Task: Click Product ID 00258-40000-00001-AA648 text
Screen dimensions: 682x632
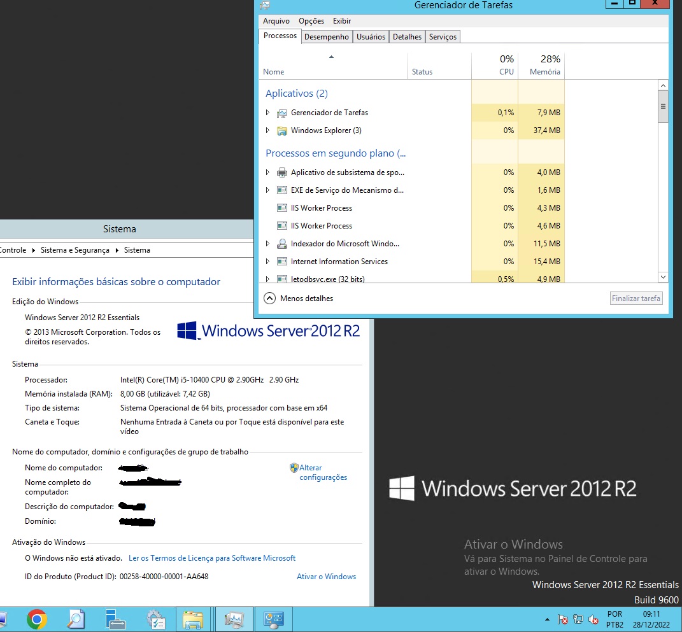Action: 164,577
